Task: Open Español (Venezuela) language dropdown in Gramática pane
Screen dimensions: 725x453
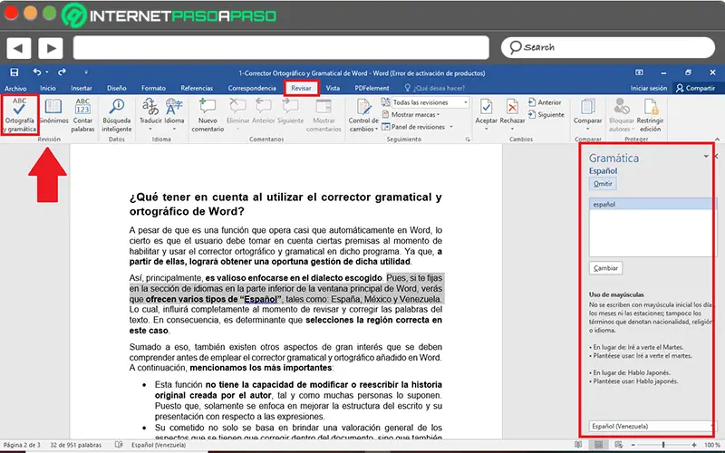Action: coord(651,426)
